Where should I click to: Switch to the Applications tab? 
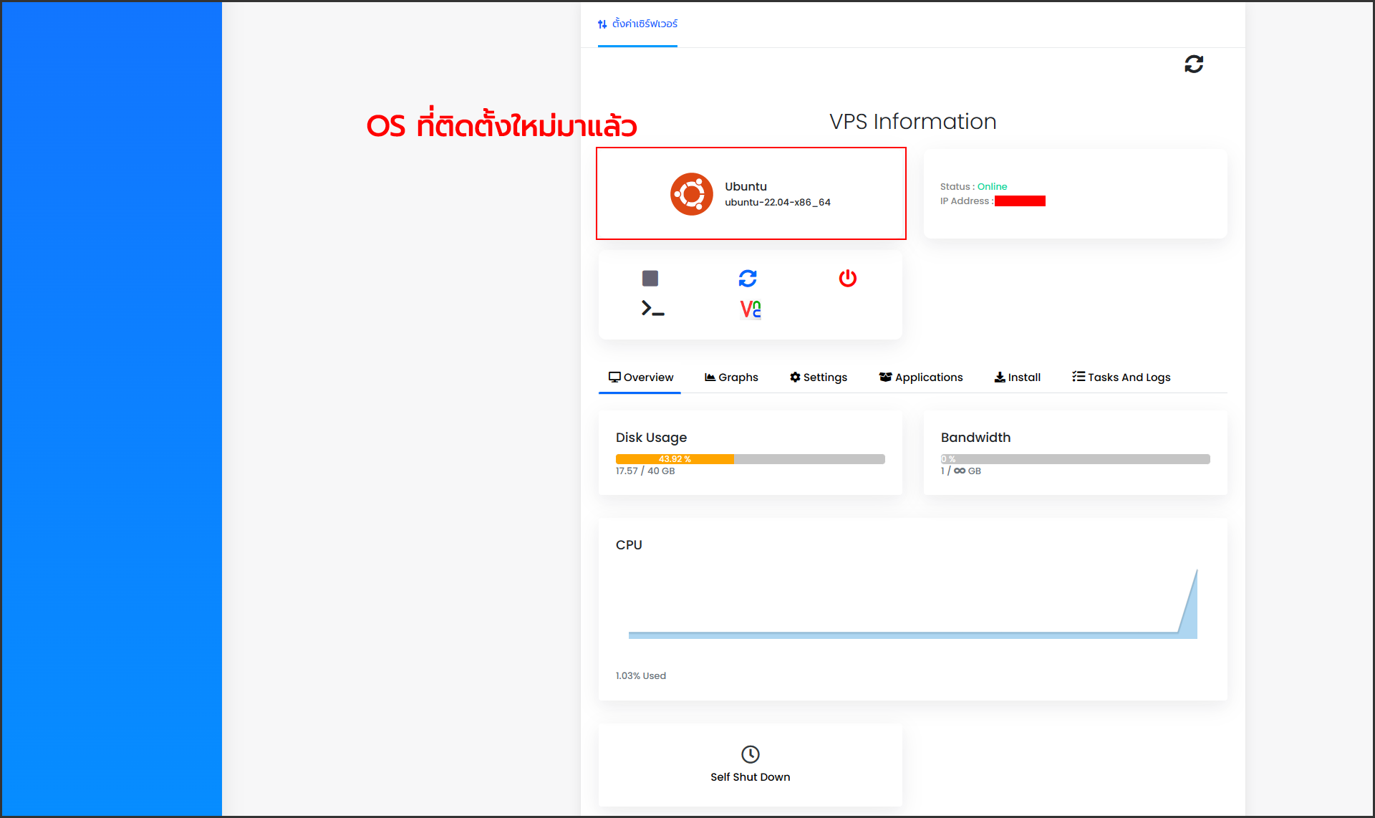(x=921, y=377)
